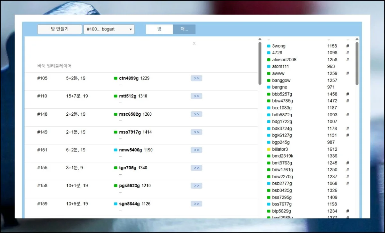Close the banner with the X icon
Viewport: 385px width, 233px height.
pos(194,44)
